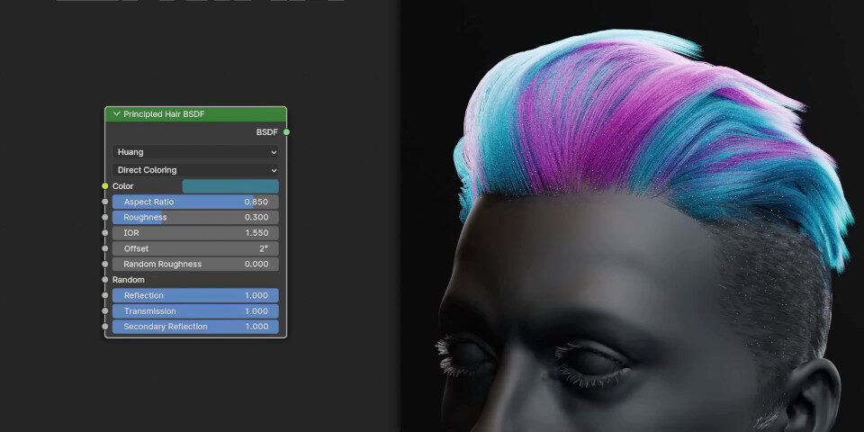Screen dimensions: 864x432
Task: Open the hair Color swatch picker
Action: (x=230, y=186)
